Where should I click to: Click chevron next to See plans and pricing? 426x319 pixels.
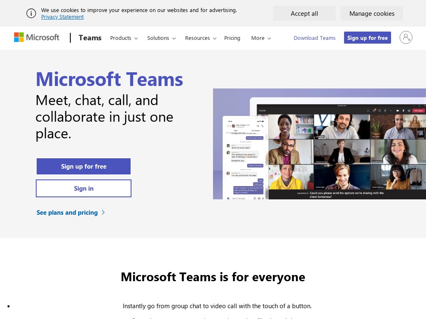103,212
